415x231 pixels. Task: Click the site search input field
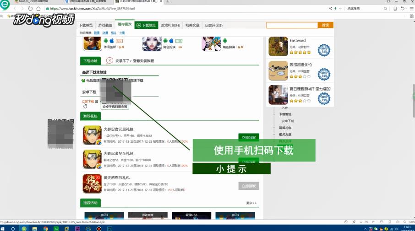pos(292,25)
